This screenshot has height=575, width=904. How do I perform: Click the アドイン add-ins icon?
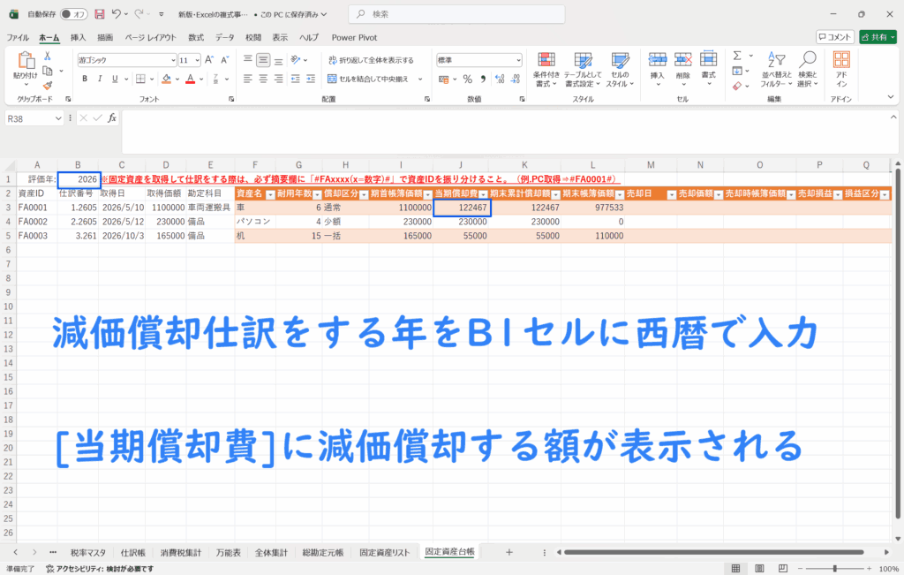click(x=841, y=67)
